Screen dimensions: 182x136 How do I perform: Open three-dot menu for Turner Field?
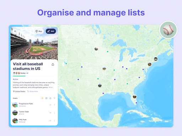54,113
